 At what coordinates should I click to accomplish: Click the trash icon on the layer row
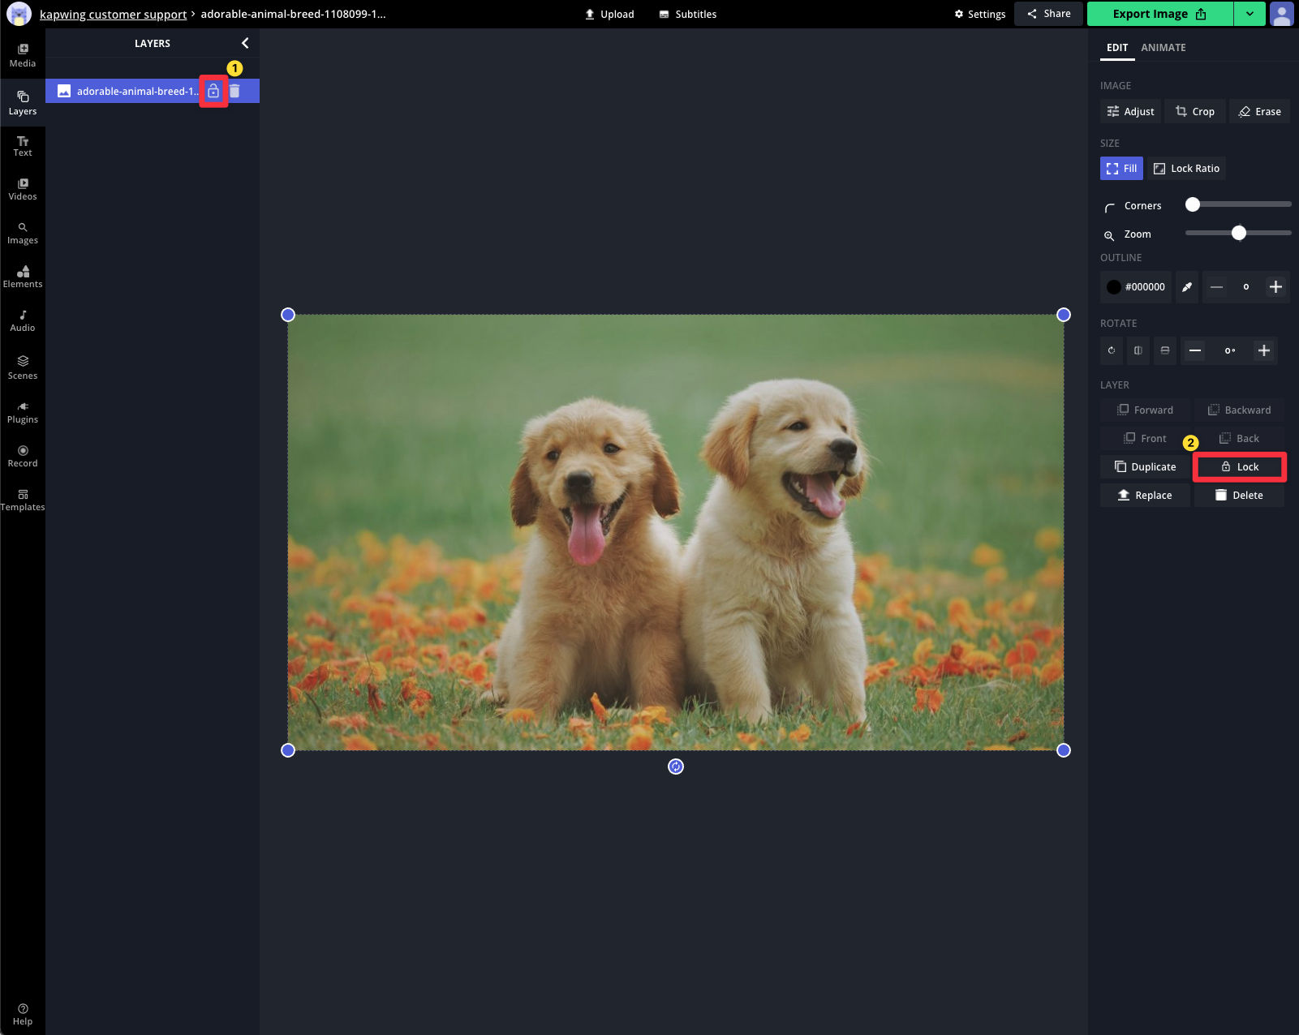234,91
